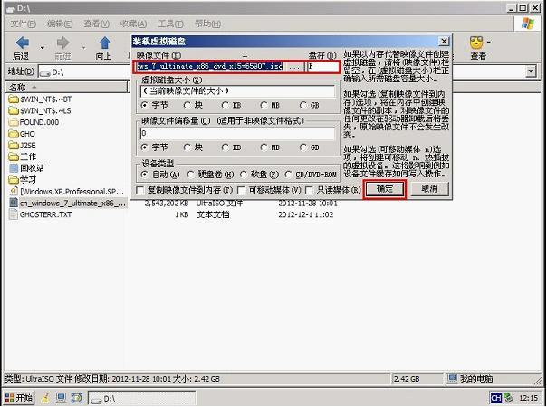Open the 编辑 menu
Viewport: 547px width, 407px height.
pos(60,24)
